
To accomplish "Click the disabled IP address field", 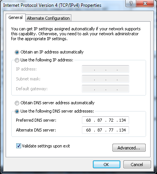I will point(105,69).
